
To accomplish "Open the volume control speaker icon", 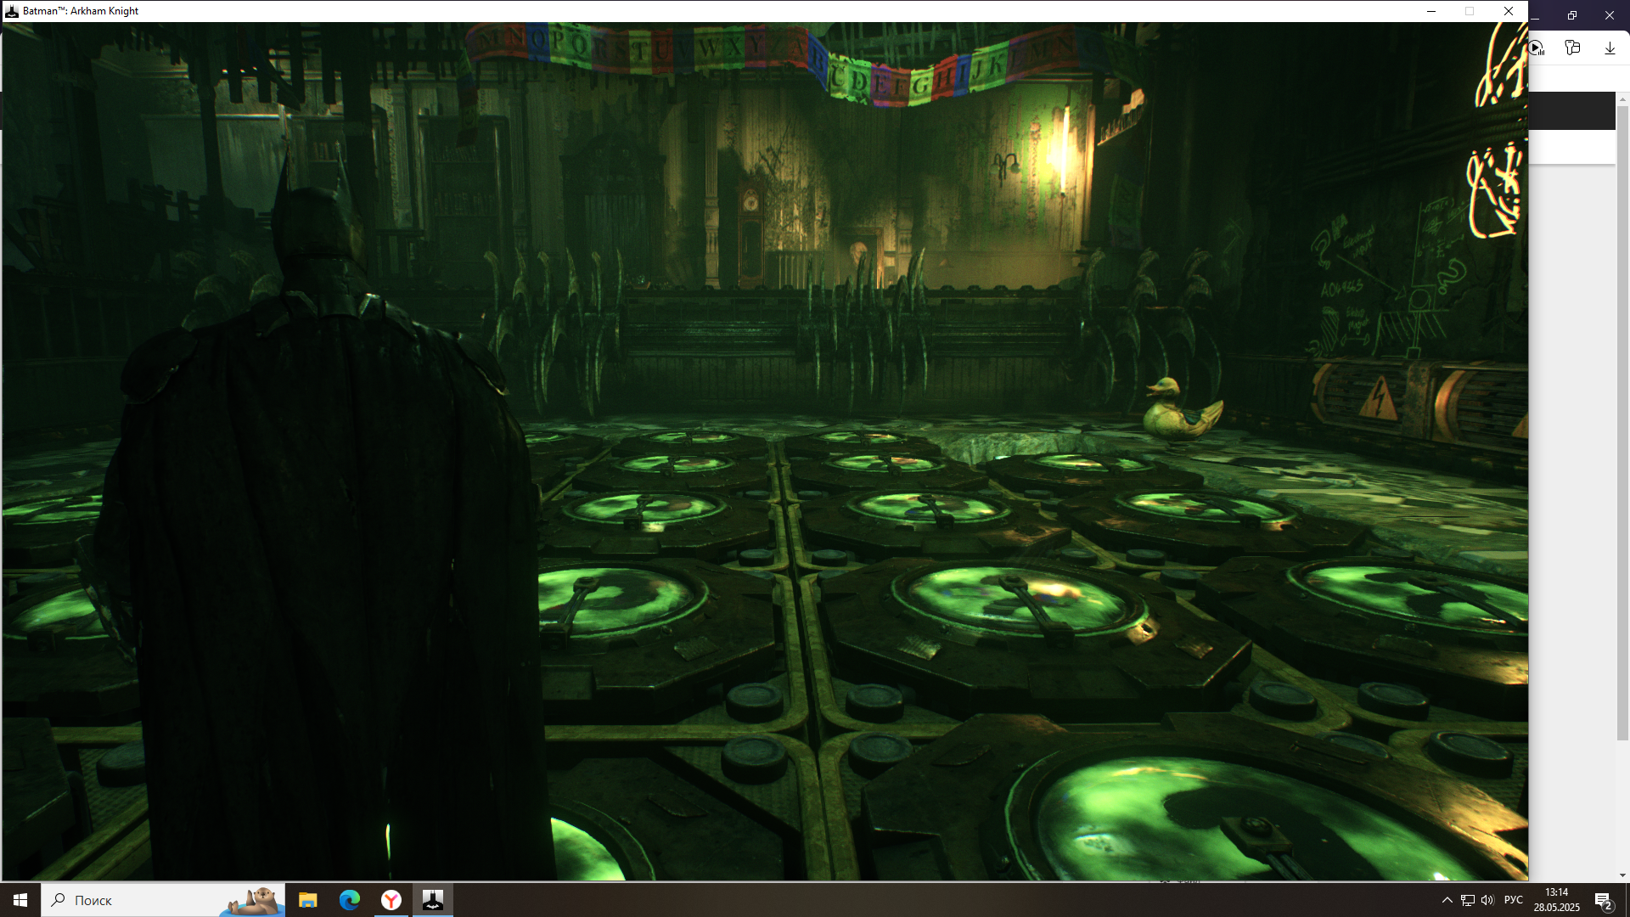I will point(1487,900).
